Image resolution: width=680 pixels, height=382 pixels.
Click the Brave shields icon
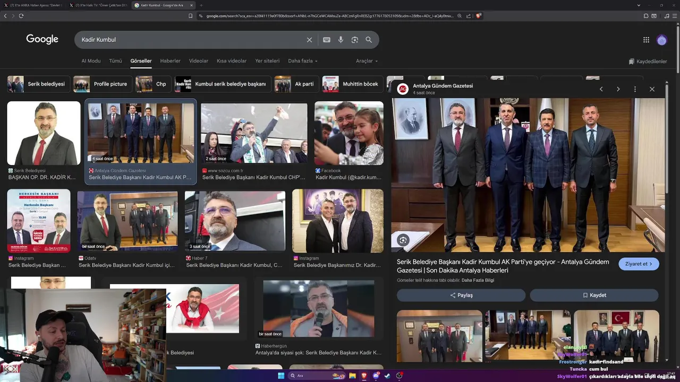click(479, 16)
